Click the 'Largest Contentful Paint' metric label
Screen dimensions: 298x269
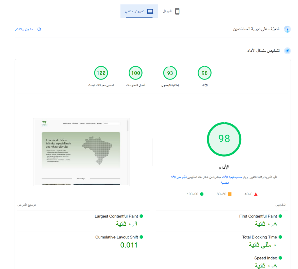[x=116, y=216]
